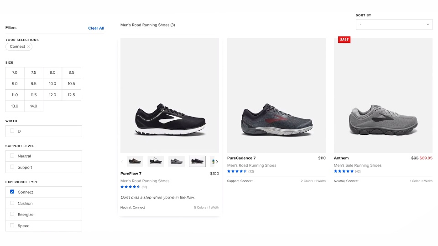Click the PureCadence 7 $110 price
Screen dimensions: 438x246
pyautogui.click(x=322, y=158)
